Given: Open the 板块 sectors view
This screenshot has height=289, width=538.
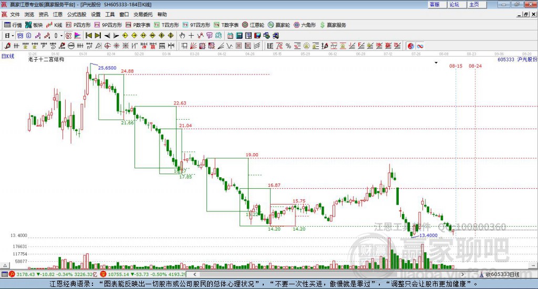Looking at the screenshot, I should coord(34,25).
